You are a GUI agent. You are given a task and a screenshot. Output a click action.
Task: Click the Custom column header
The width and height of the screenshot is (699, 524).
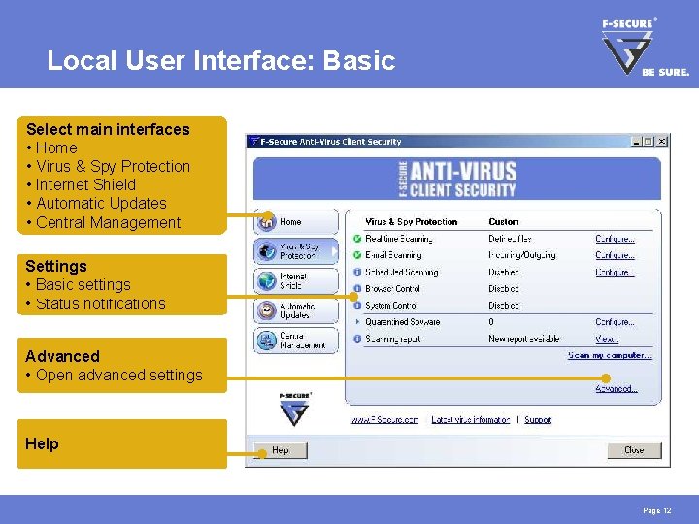[504, 222]
